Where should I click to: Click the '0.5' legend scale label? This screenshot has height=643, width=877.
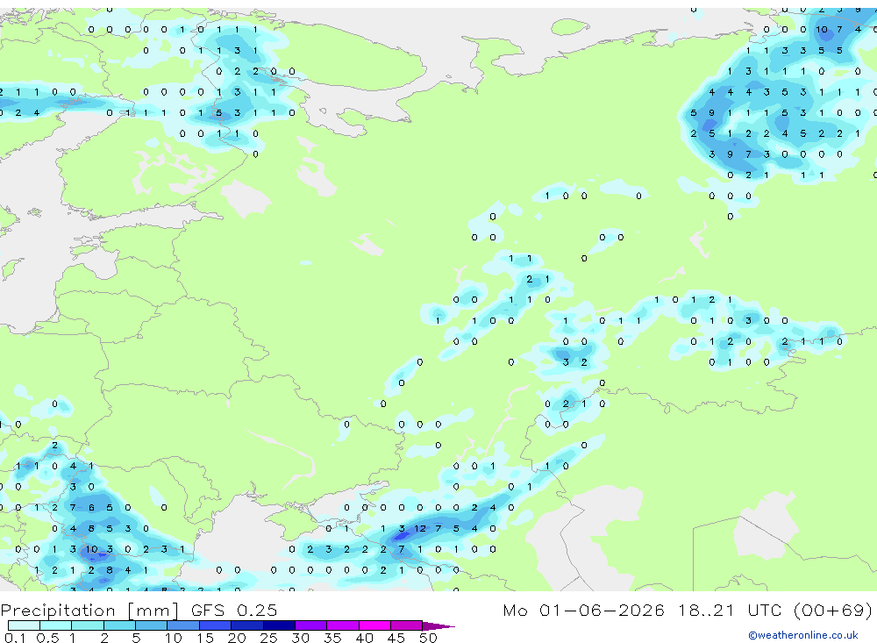[x=47, y=638]
